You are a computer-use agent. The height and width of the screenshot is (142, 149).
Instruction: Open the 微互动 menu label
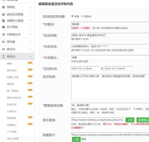[x=11, y=49]
